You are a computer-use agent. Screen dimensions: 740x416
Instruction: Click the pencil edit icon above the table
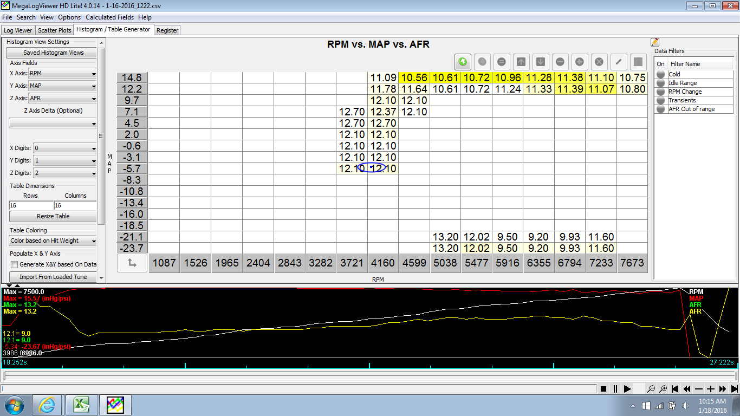[618, 62]
